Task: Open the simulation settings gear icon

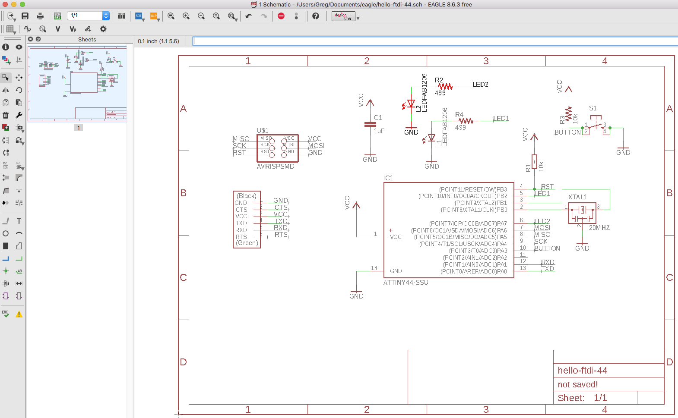Action: (x=103, y=29)
